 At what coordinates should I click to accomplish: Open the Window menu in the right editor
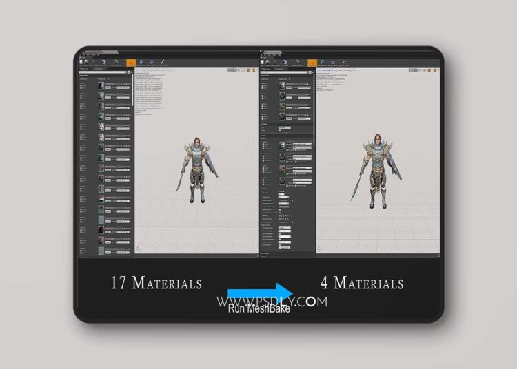[x=276, y=56]
